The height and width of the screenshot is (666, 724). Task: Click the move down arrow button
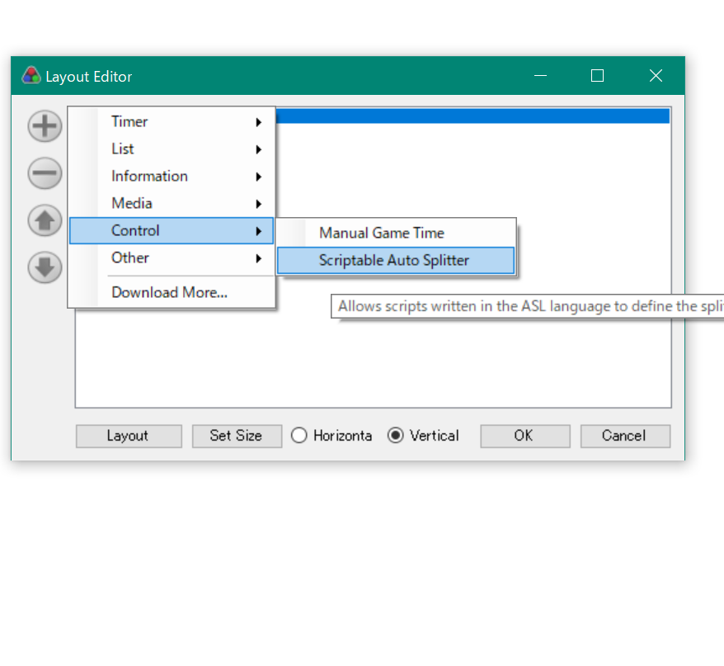45,267
